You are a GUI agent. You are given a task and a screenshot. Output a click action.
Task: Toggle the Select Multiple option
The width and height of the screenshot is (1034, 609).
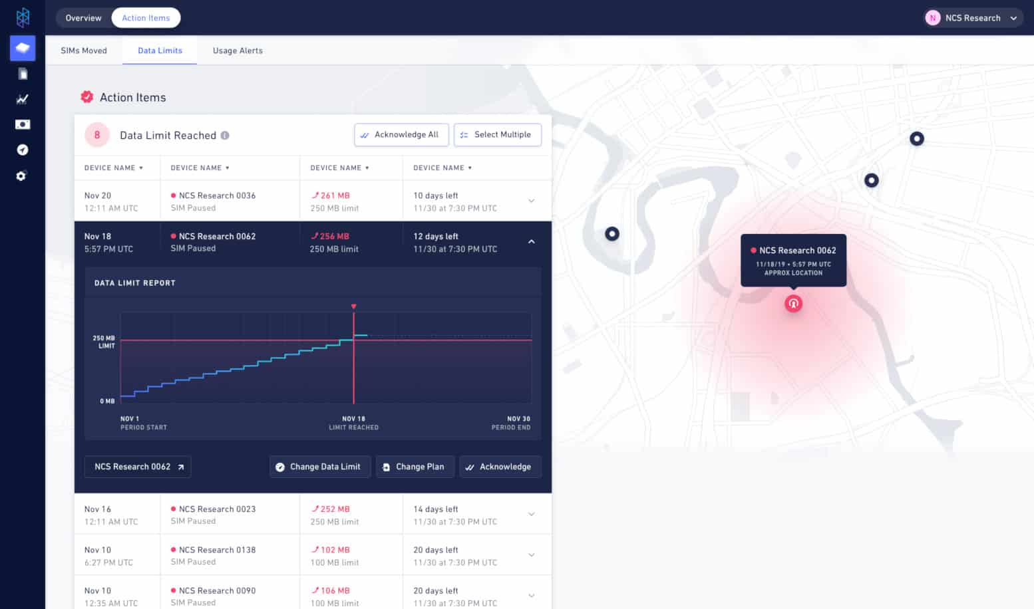click(498, 135)
